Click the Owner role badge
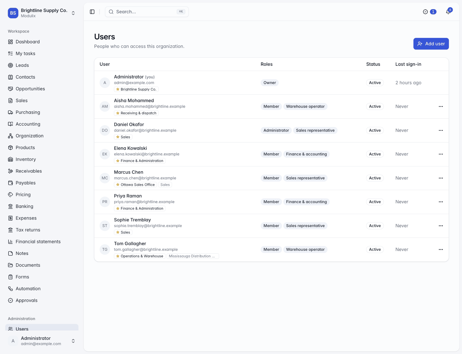 269,83
